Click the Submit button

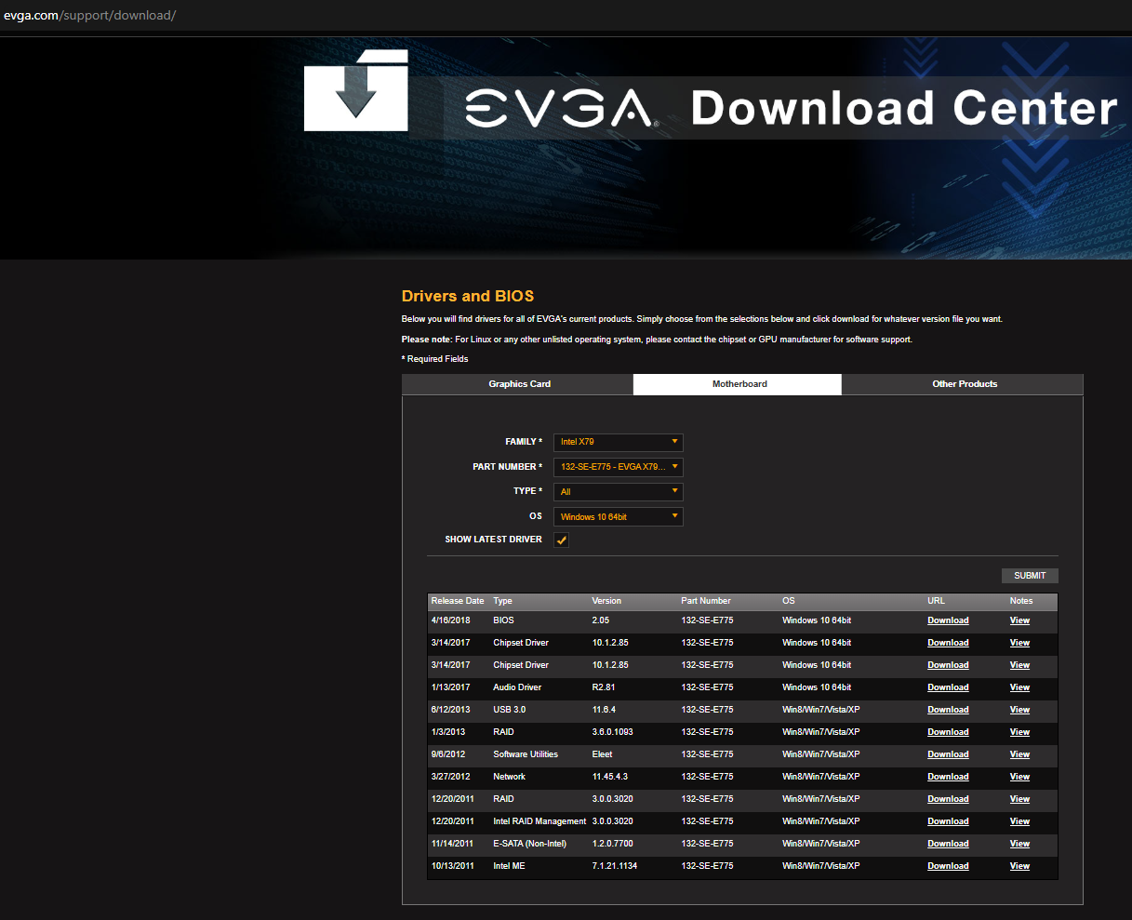(x=1030, y=576)
